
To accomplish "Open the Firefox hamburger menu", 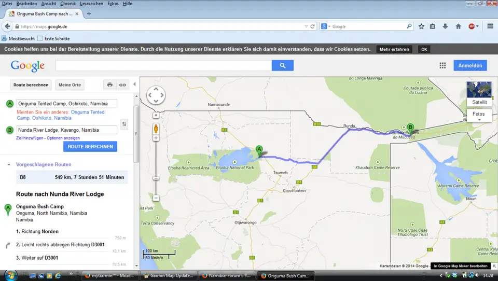I will 490,26.
